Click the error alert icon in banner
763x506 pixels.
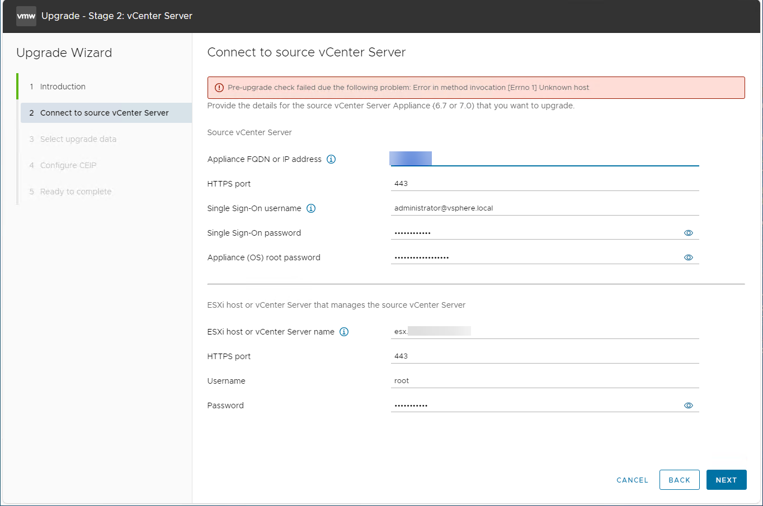219,88
